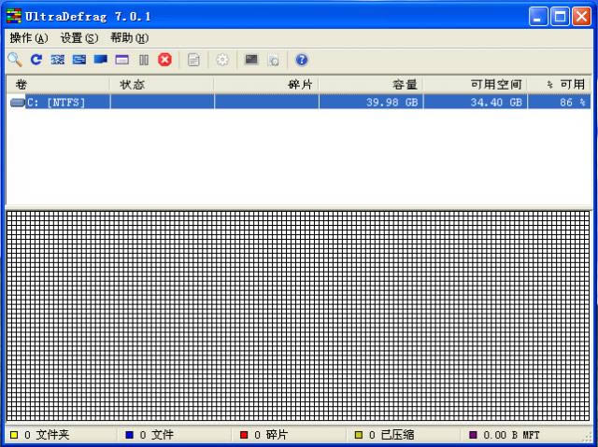Click the 0 文件夹 status bar text
Viewport: 598px width, 447px height.
[x=47, y=435]
